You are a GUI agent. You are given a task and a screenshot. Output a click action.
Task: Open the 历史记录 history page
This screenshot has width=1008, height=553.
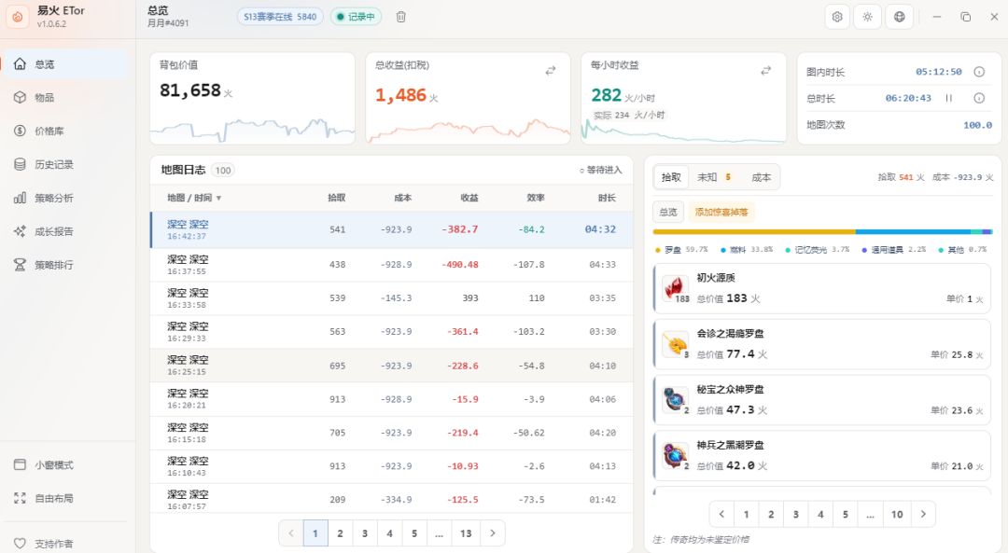point(65,164)
